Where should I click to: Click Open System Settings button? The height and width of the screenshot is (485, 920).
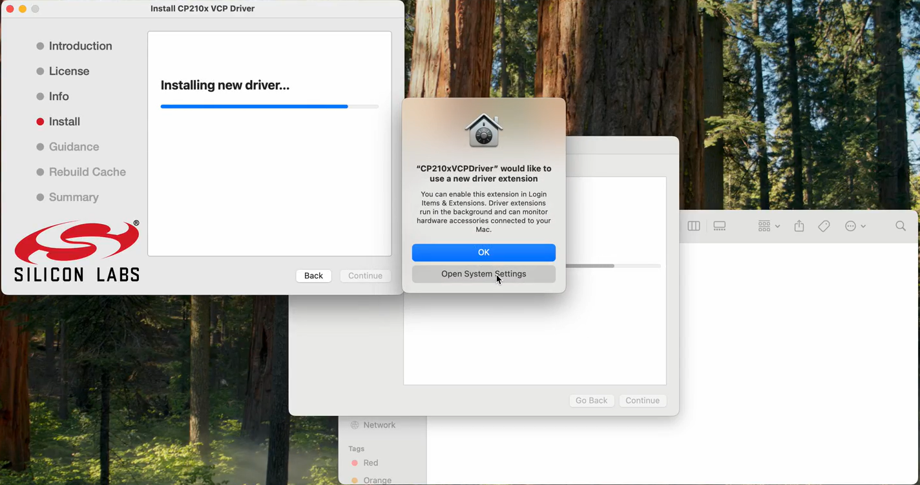coord(483,274)
